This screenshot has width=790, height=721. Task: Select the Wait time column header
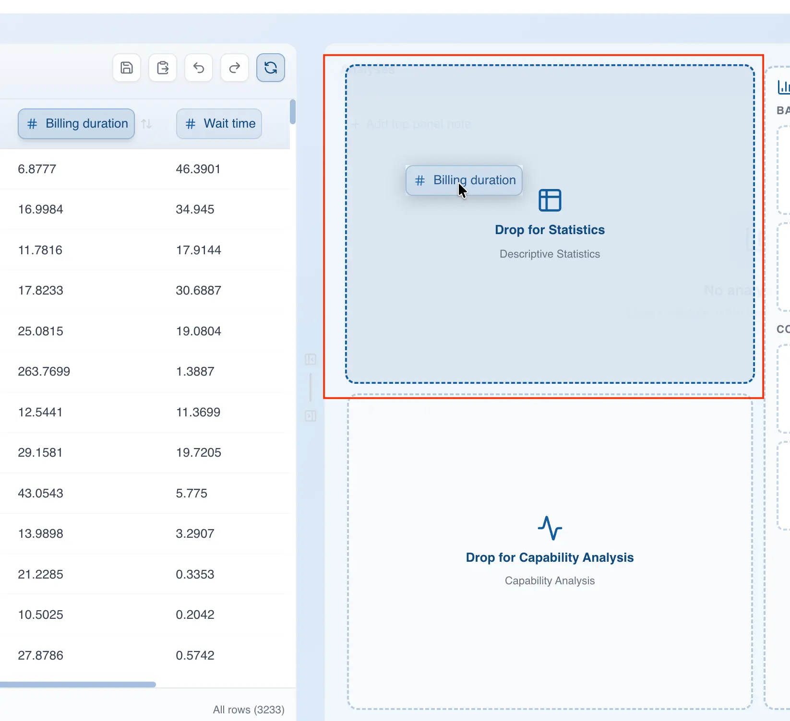[218, 124]
